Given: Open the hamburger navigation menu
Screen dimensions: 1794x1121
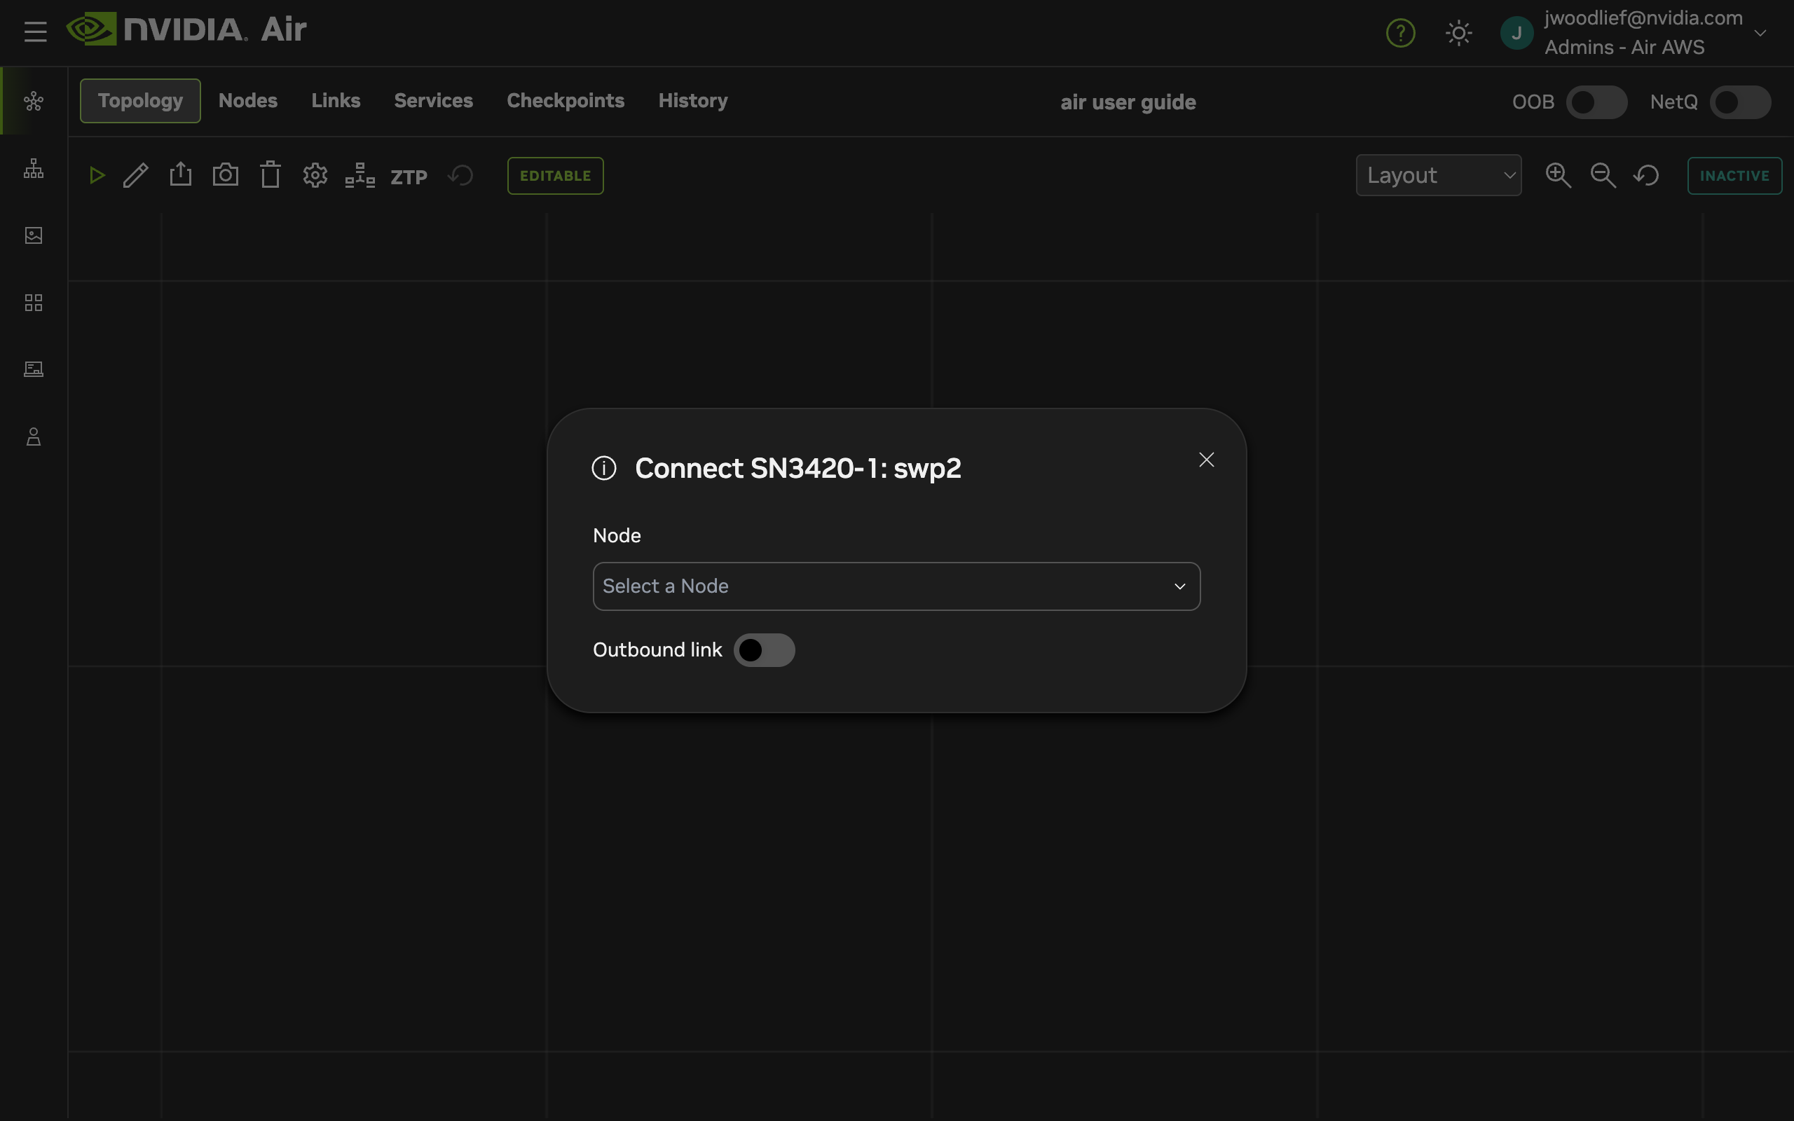Looking at the screenshot, I should point(35,32).
